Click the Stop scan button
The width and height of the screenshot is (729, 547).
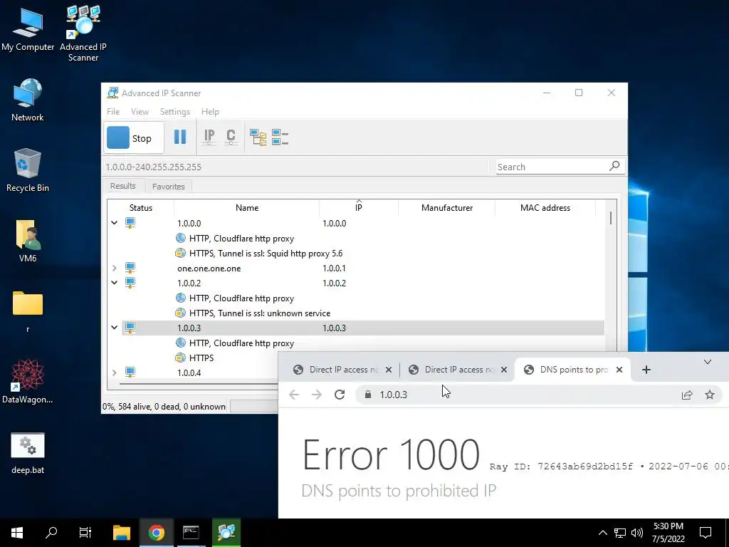133,138
